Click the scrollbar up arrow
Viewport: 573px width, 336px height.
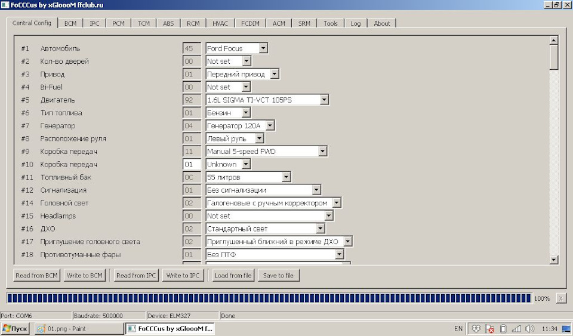pos(554,40)
